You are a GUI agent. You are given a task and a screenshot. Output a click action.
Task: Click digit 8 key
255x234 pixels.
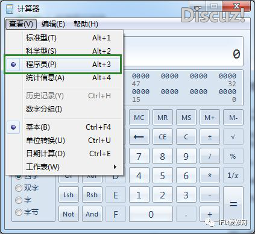(163, 156)
